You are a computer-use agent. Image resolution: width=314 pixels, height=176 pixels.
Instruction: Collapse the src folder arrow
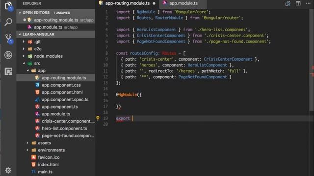24,63
